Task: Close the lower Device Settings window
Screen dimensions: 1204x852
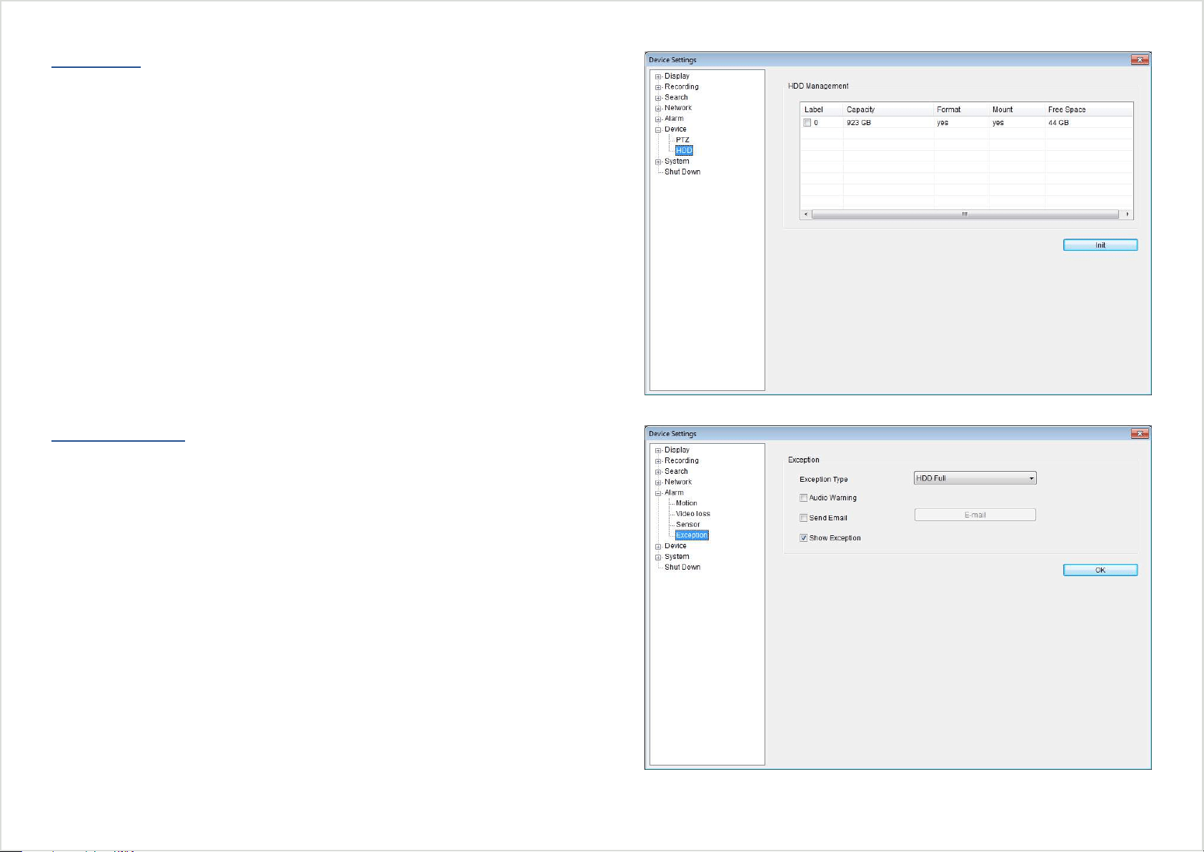Action: (1140, 434)
